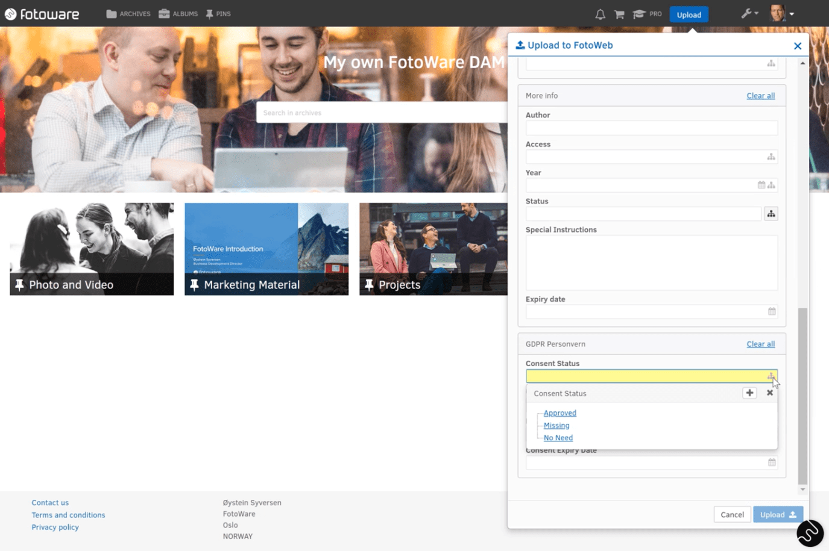This screenshot has height=551, width=829.
Task: Select Approved consent status
Action: (559, 413)
